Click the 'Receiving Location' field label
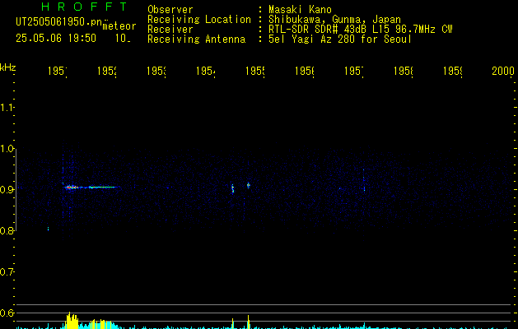This screenshot has width=518, height=329. (199, 20)
